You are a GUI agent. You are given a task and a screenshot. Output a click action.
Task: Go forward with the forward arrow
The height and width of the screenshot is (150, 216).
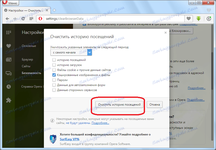(15, 19)
